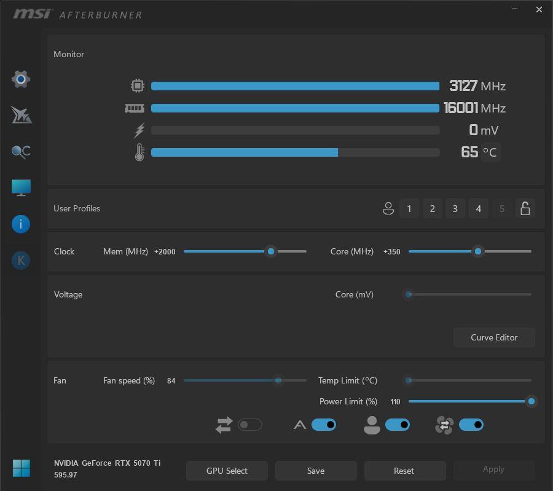The width and height of the screenshot is (553, 491).
Task: Click the user-defined fan person icon
Action: tap(372, 425)
